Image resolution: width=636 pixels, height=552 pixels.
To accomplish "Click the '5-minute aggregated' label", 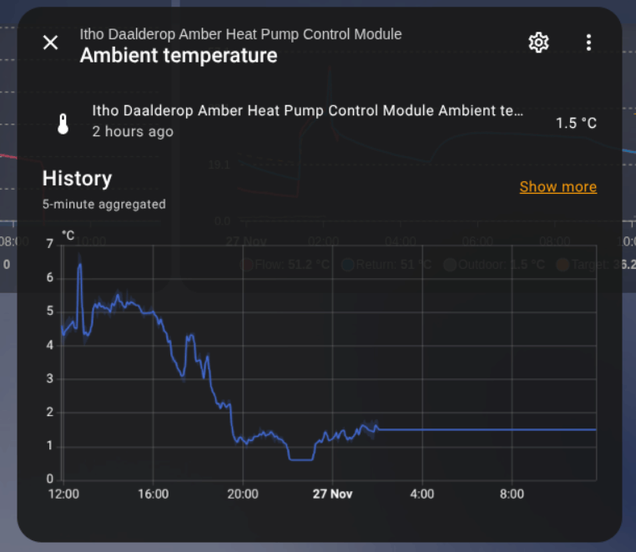I will point(103,204).
